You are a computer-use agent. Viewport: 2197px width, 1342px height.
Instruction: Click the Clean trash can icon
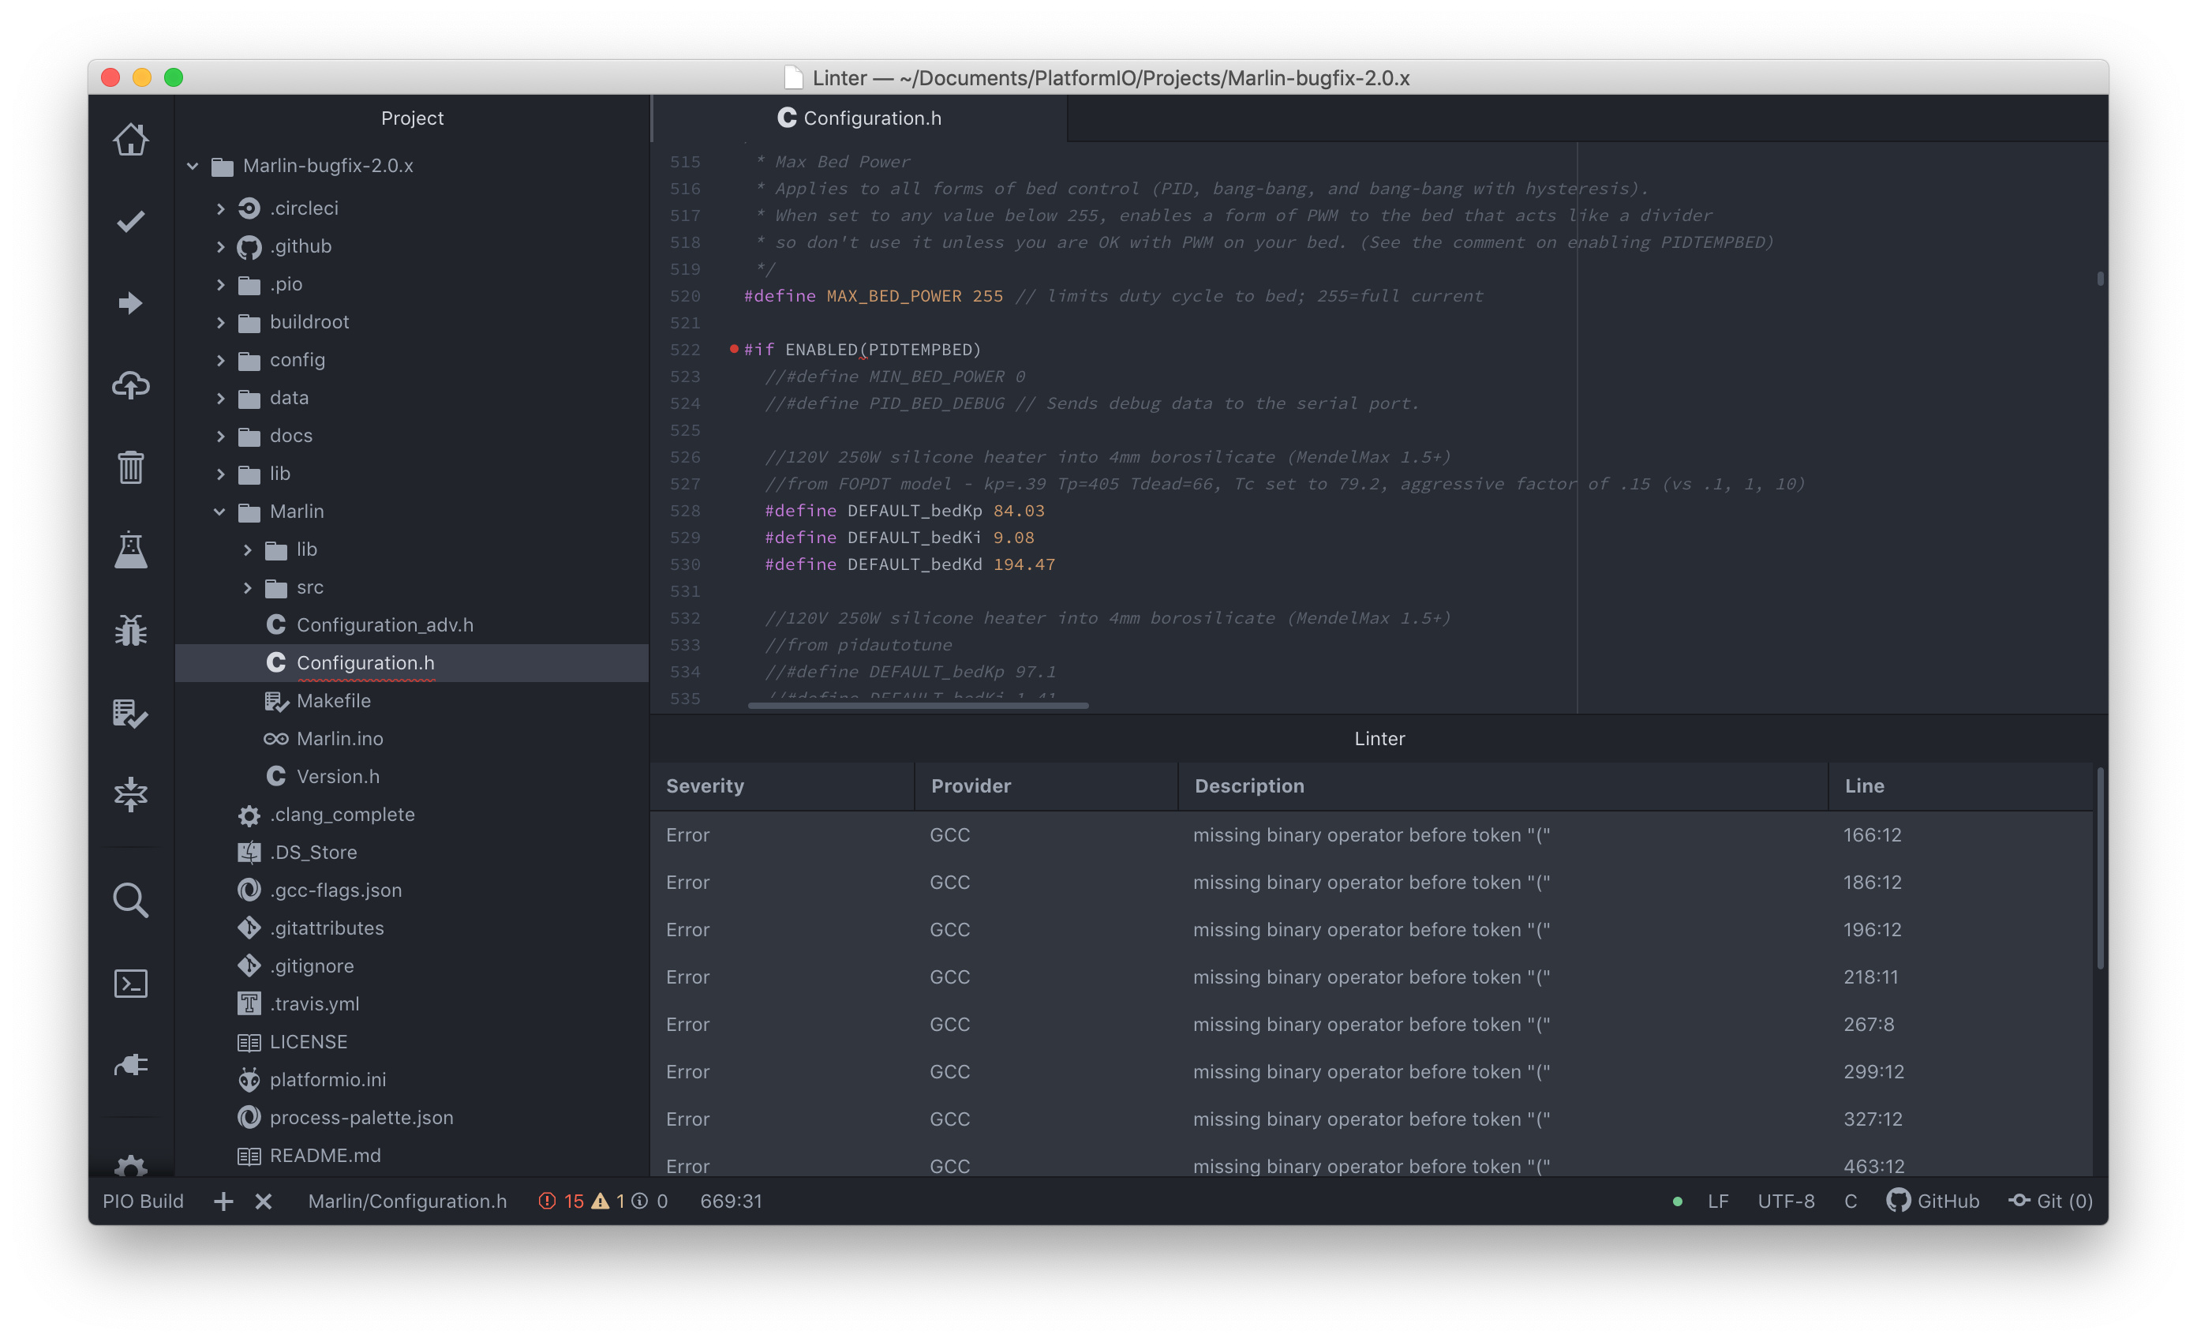click(x=131, y=467)
